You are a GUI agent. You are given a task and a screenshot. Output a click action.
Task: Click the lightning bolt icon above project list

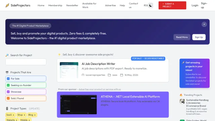pyautogui.click(x=59, y=54)
